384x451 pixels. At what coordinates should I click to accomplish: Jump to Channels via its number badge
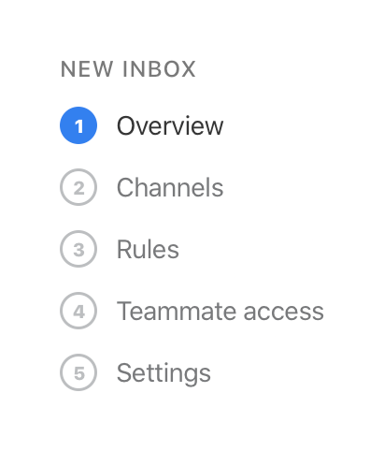pyautogui.click(x=78, y=187)
